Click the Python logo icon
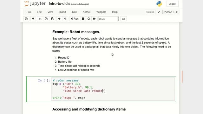The height and width of the screenshot is (114, 203). [159, 4]
